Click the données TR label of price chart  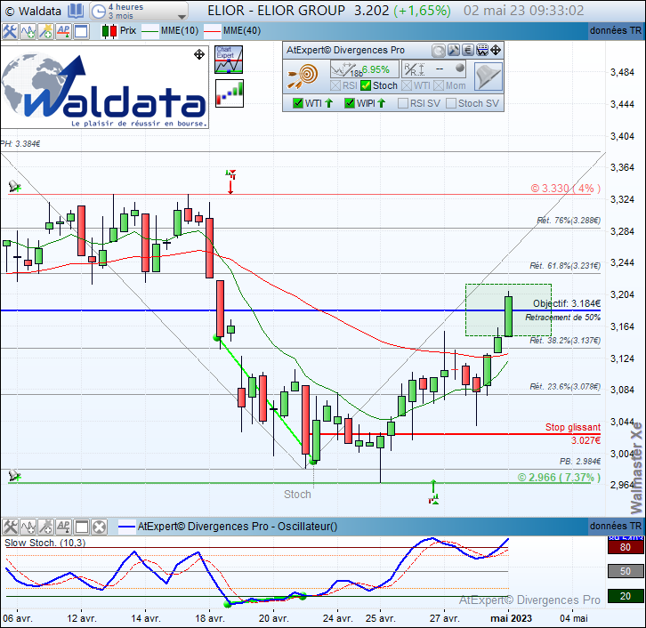click(616, 31)
